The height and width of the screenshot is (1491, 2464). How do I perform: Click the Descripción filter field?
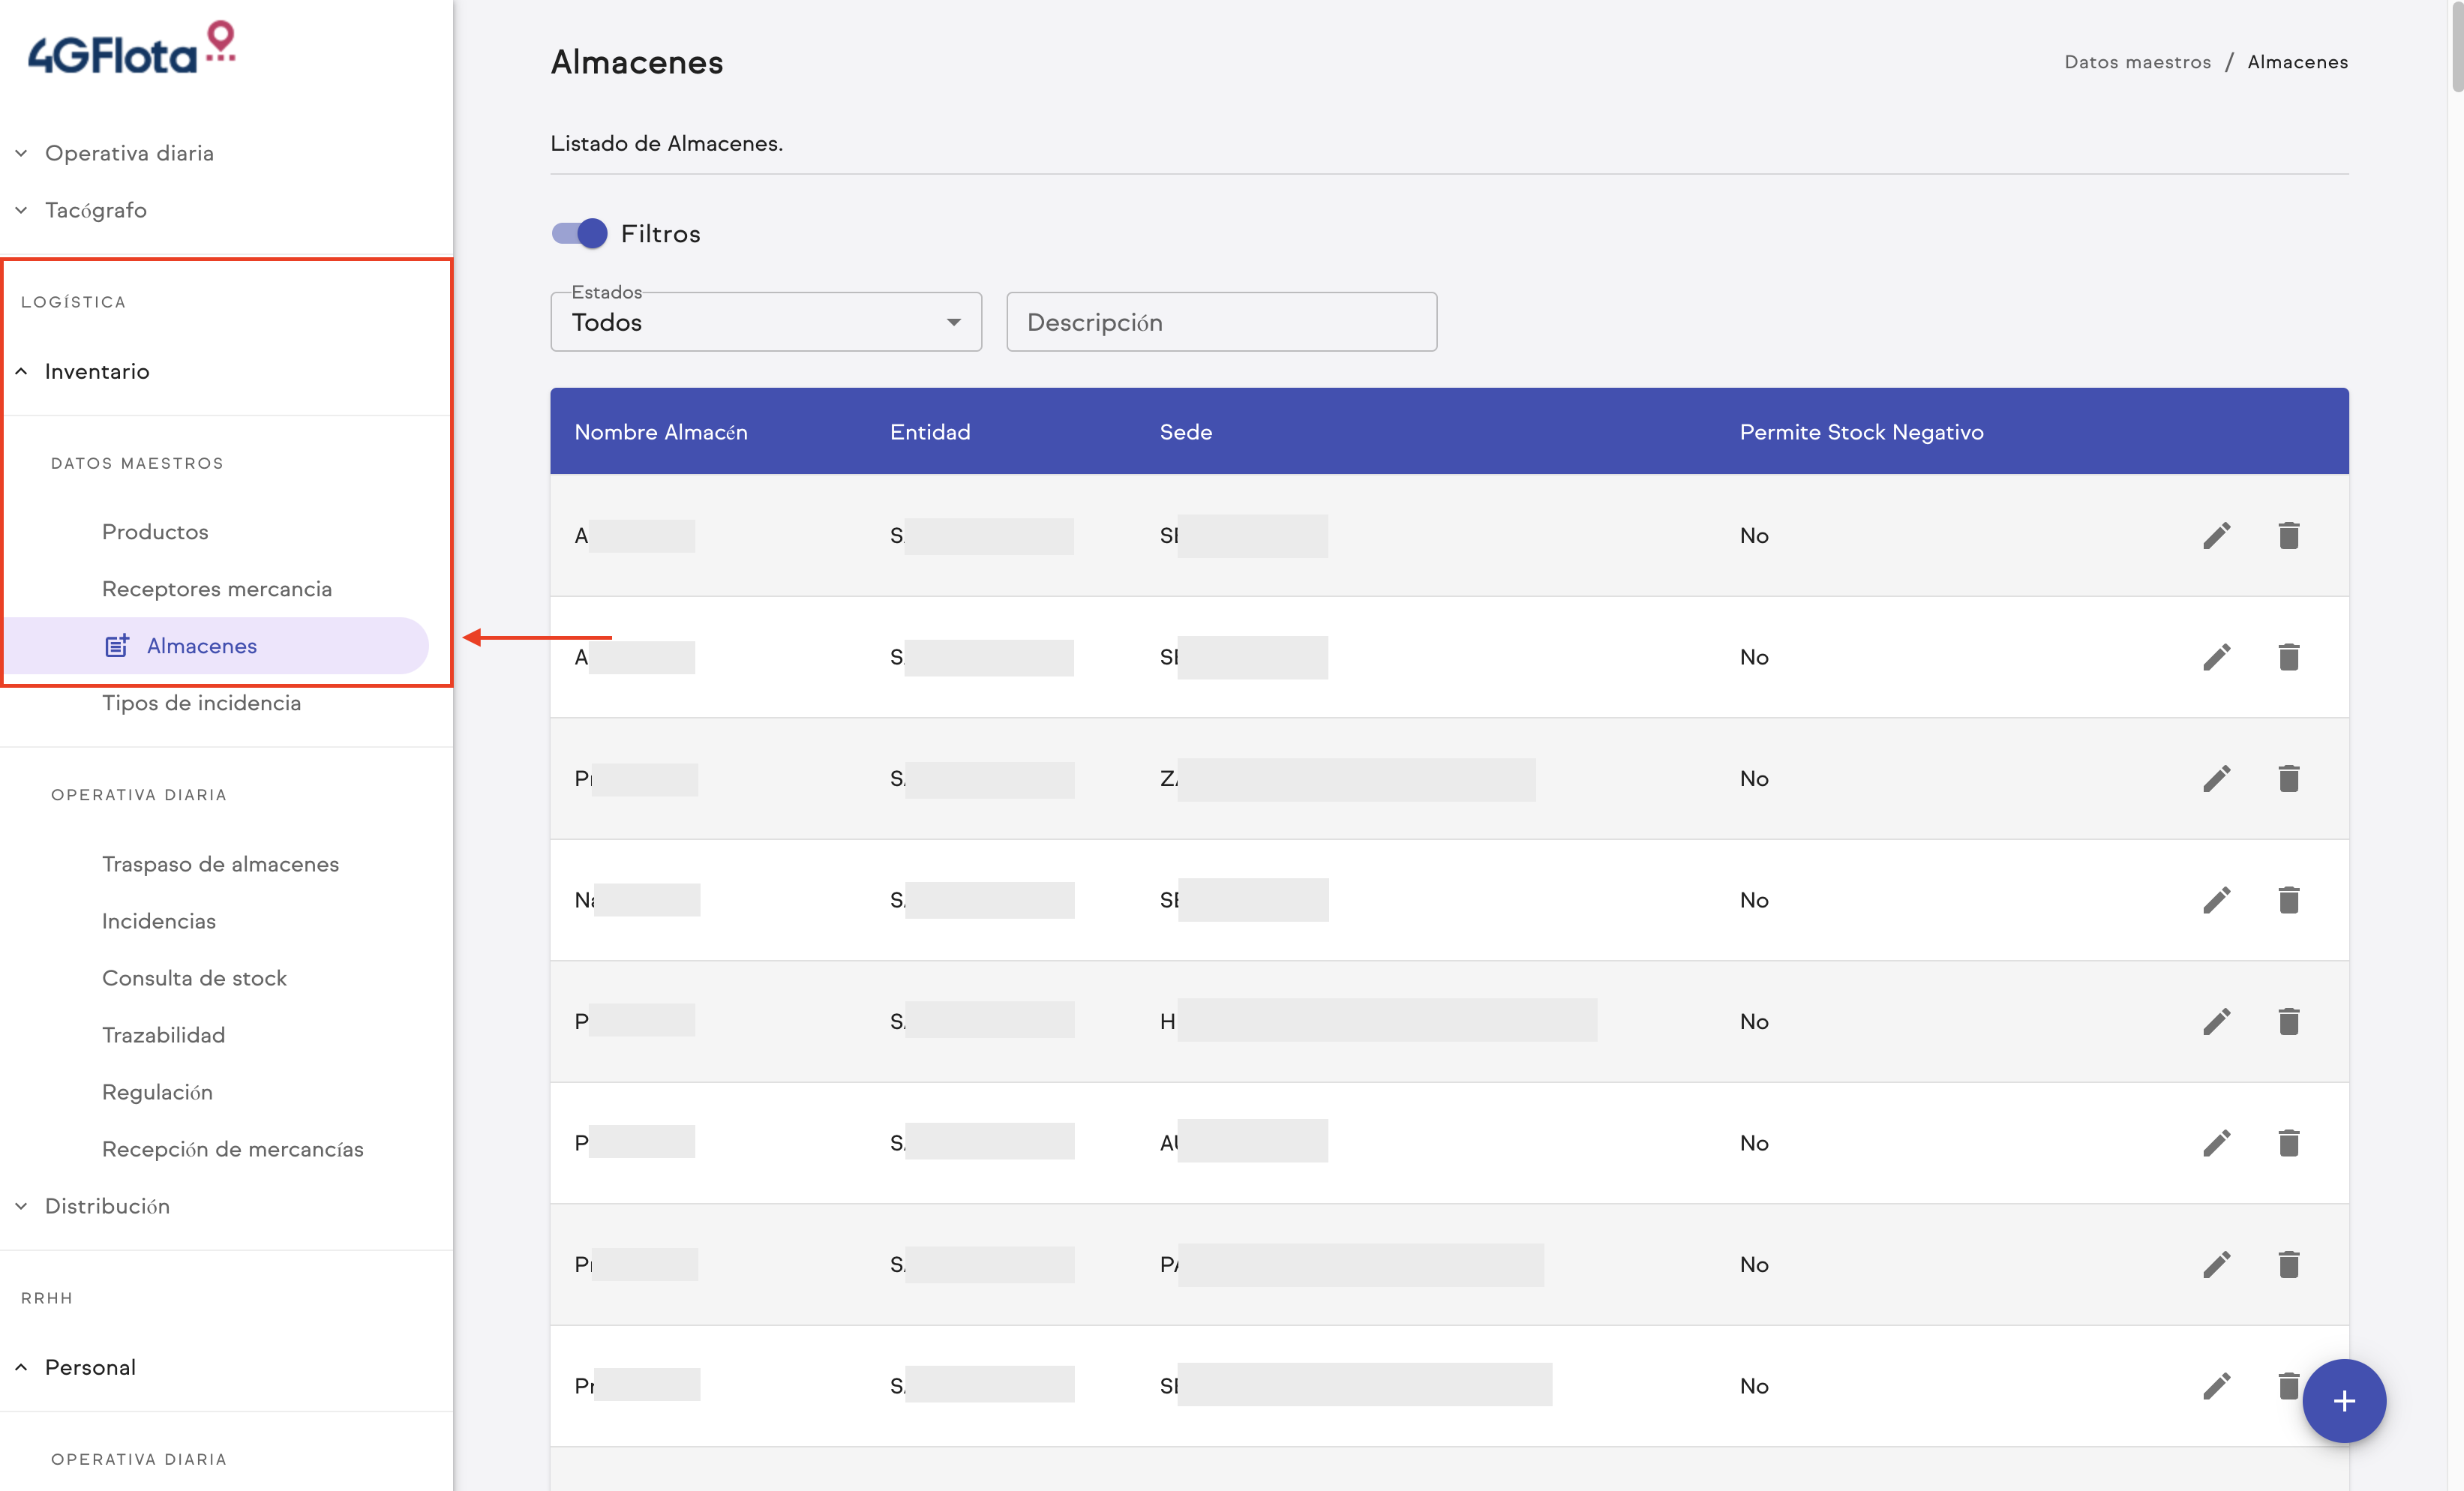click(1221, 322)
